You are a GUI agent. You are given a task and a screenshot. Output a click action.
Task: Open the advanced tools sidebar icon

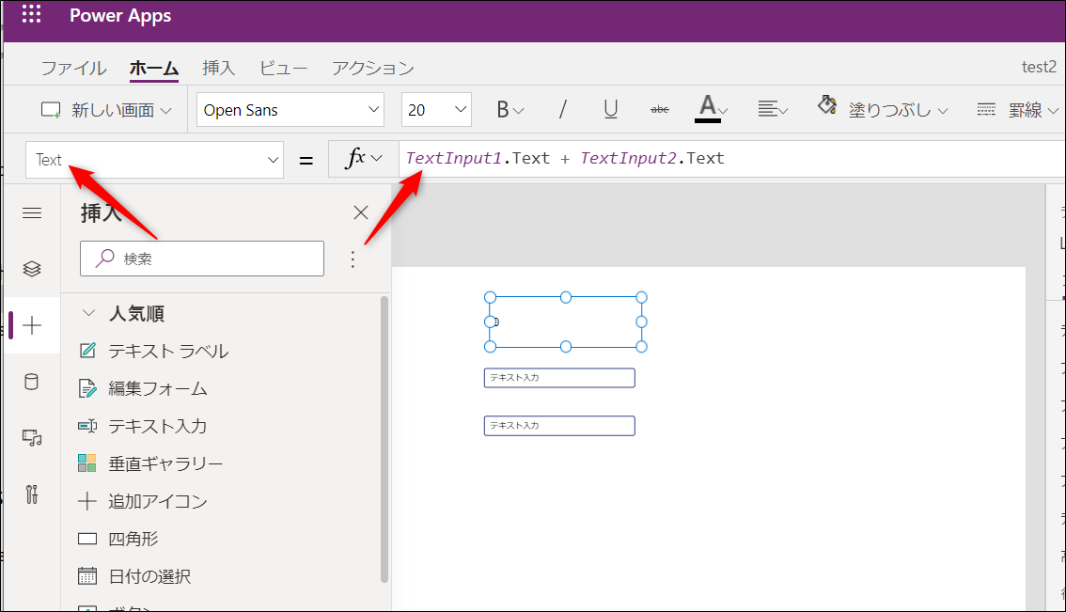pyautogui.click(x=32, y=494)
